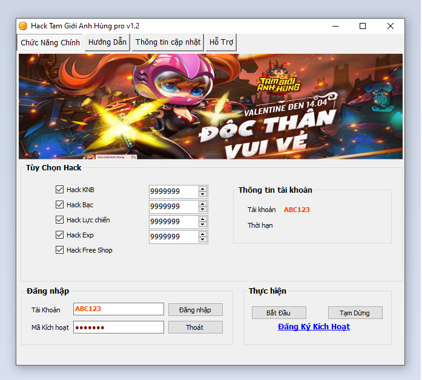Click the app coin icon in title bar
Screen dimensions: 422x380
23,26
